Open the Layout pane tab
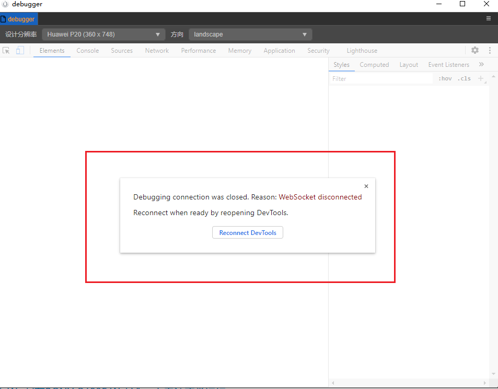Image resolution: width=498 pixels, height=389 pixels. click(x=409, y=65)
